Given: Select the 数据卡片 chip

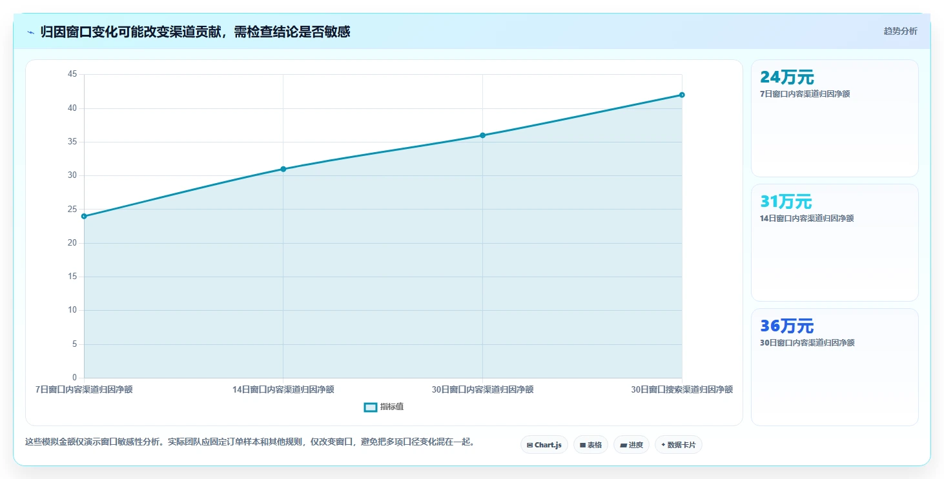Looking at the screenshot, I should tap(679, 445).
